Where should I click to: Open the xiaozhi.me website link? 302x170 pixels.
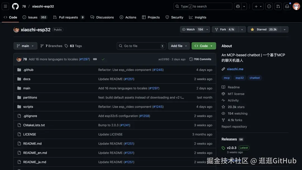pos(235,69)
